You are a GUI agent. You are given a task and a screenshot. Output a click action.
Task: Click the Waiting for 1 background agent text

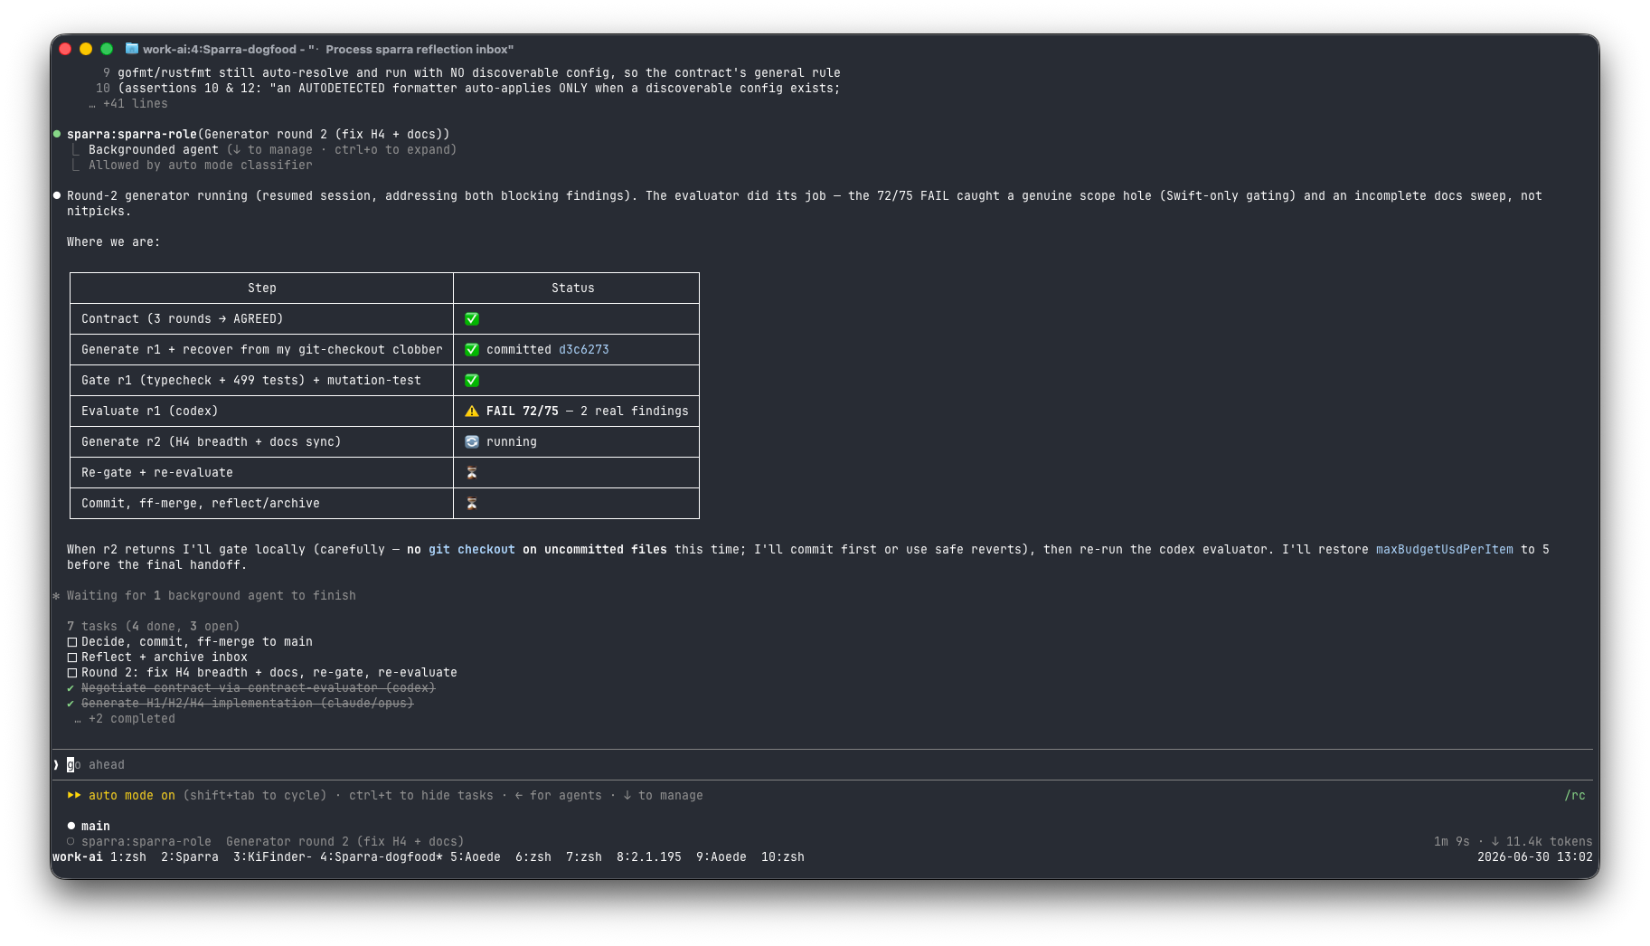coord(212,595)
